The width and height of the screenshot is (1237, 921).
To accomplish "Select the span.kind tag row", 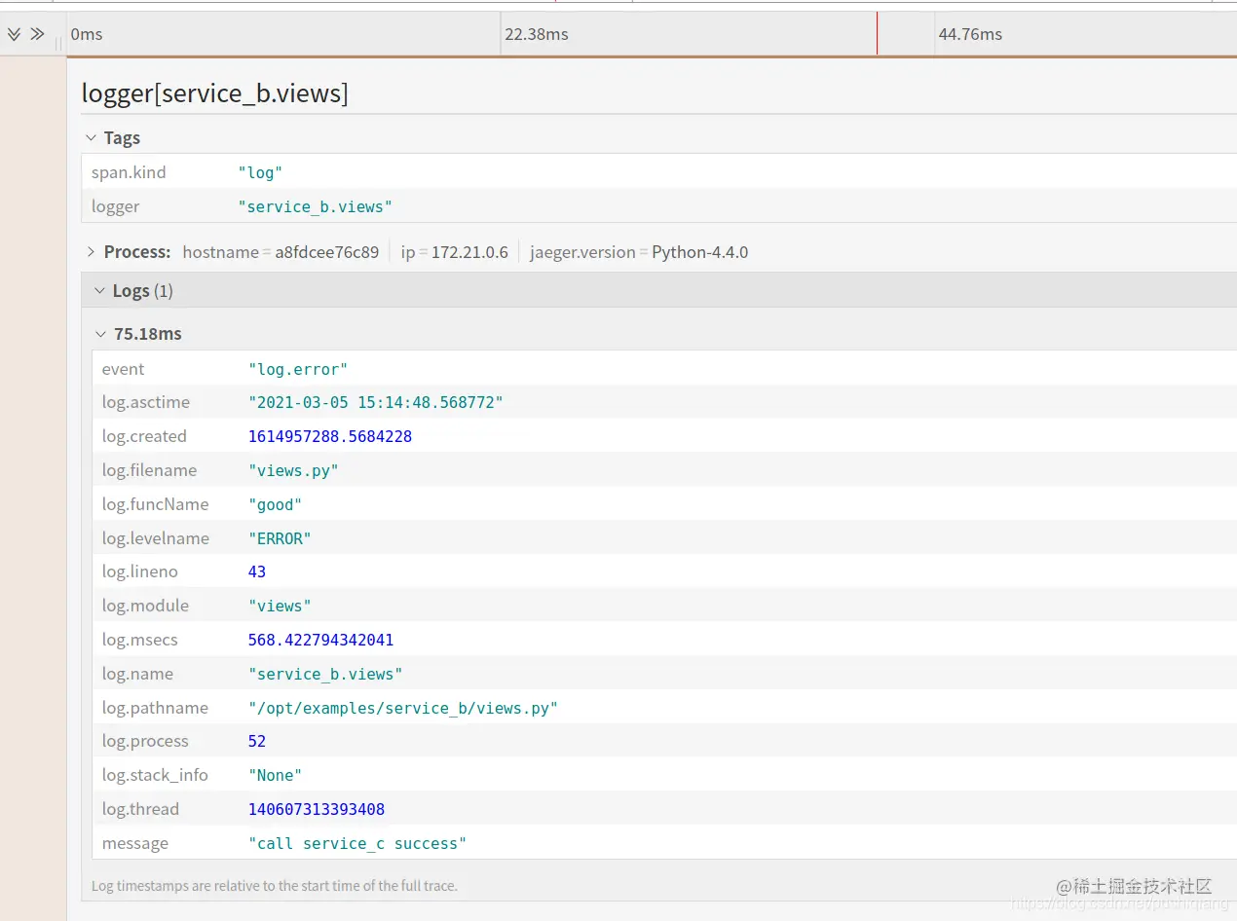I will pyautogui.click(x=659, y=172).
